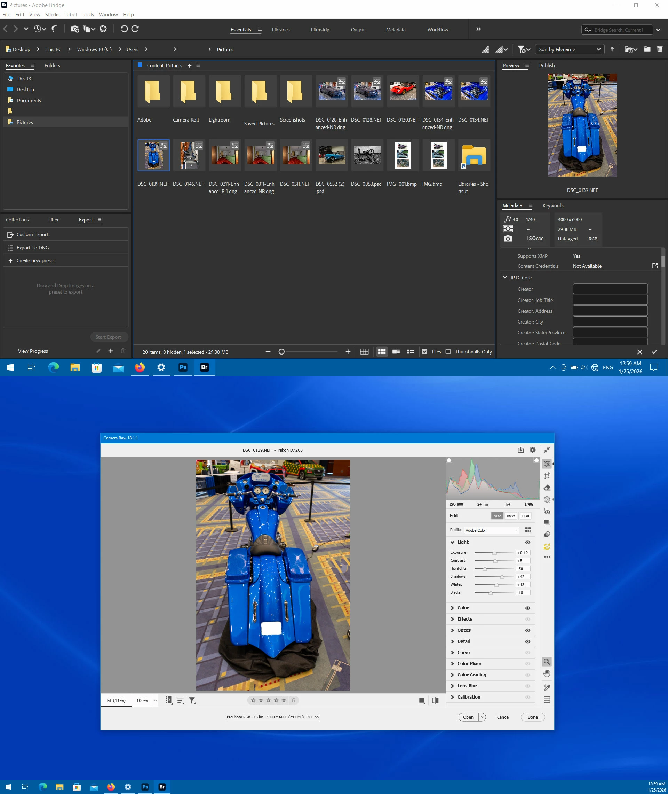Screen dimensions: 668x794
Task: Click the save image download icon
Action: pos(521,450)
